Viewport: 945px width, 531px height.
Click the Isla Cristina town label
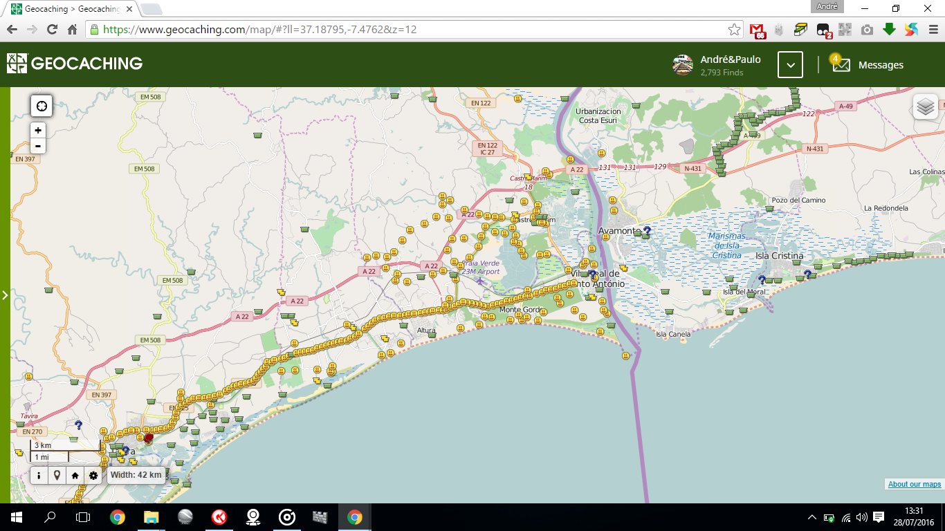780,256
